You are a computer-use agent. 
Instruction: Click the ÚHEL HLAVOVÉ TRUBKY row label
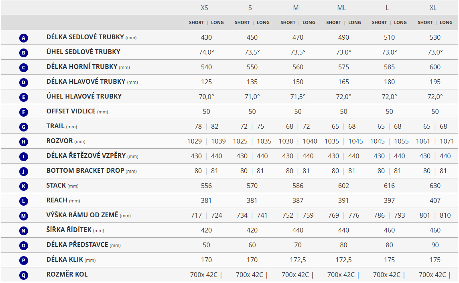(x=84, y=96)
